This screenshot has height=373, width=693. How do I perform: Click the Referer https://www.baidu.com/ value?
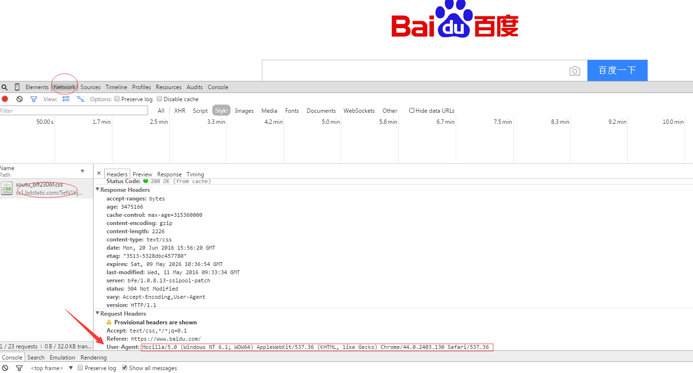click(x=165, y=339)
